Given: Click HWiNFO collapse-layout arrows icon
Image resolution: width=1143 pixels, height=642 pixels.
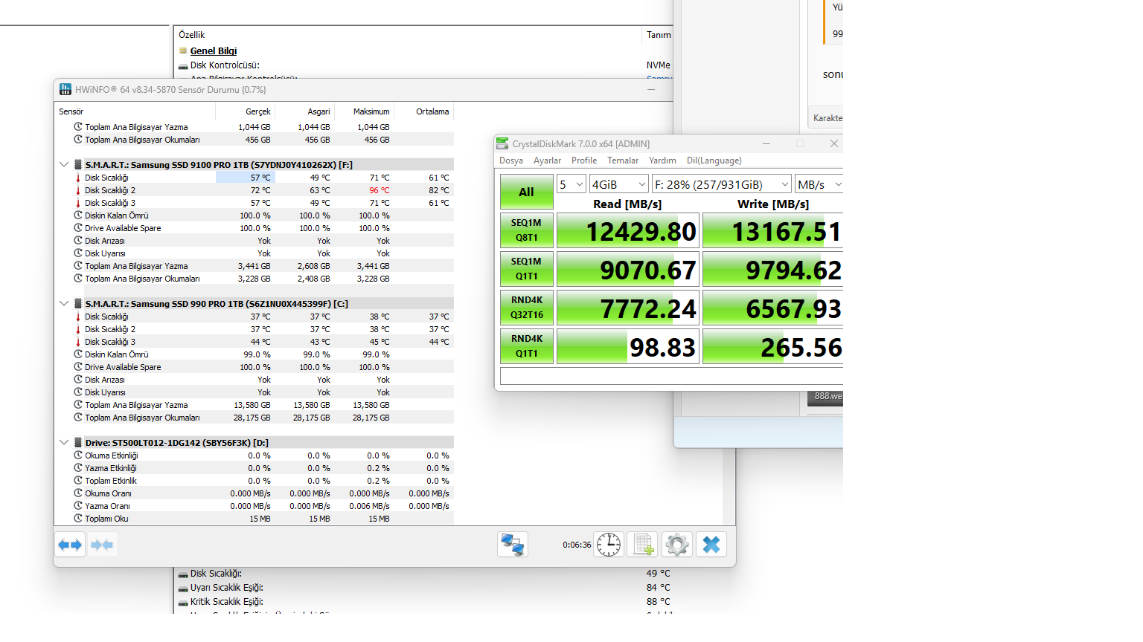Looking at the screenshot, I should [102, 545].
